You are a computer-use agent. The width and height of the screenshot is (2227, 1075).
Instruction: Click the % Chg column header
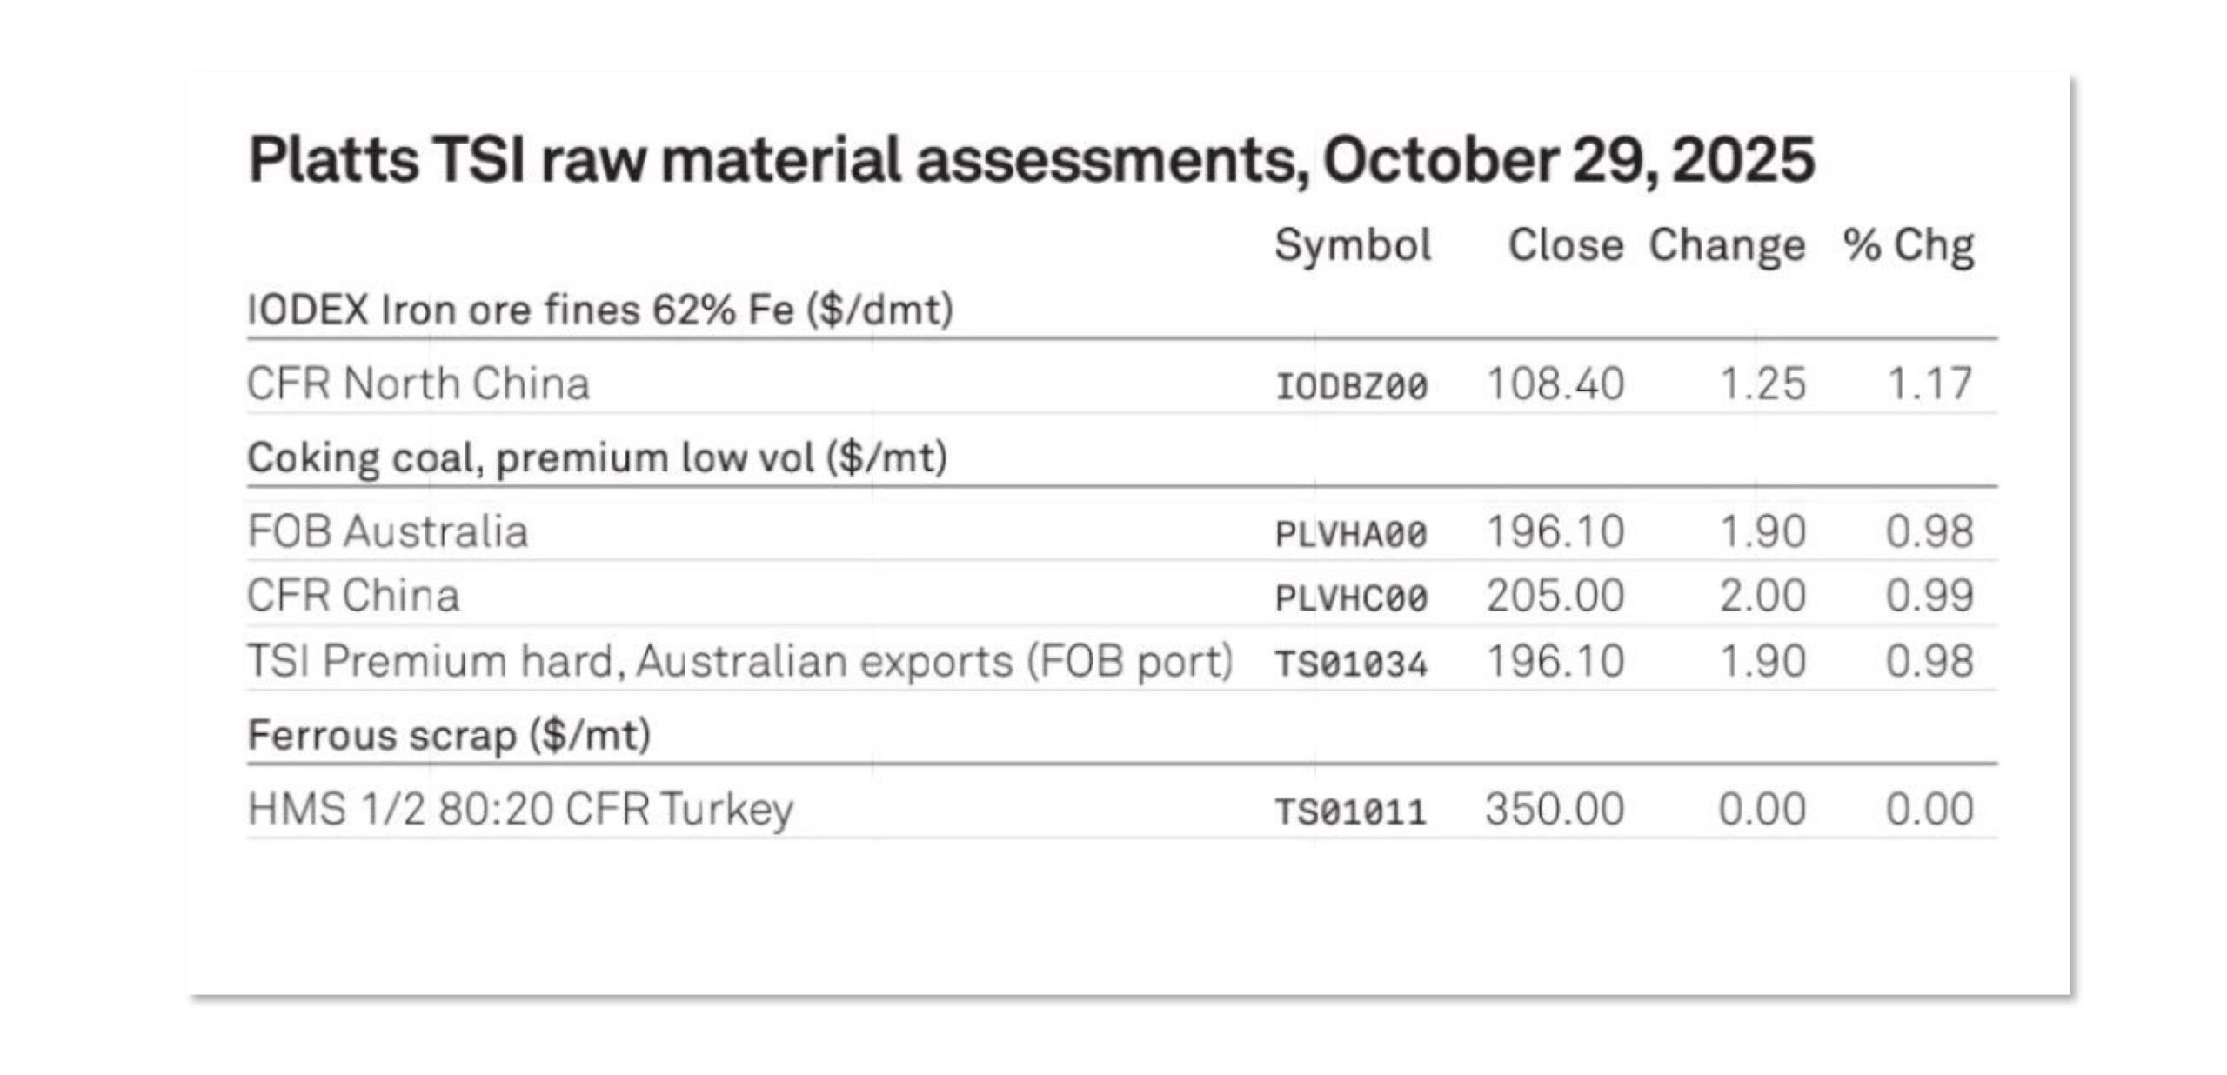(x=1908, y=245)
